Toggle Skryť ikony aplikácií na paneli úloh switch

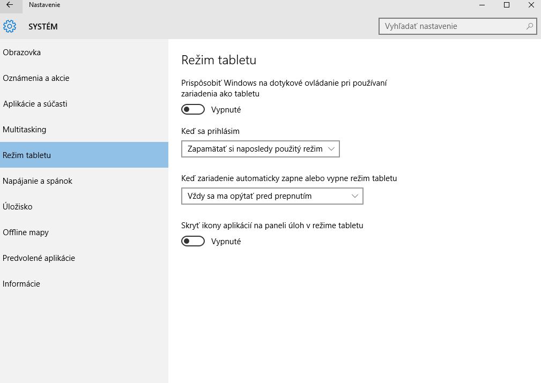(x=193, y=241)
